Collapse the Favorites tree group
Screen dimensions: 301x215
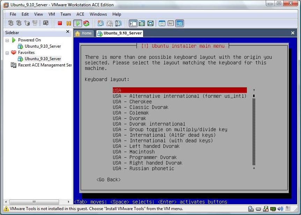coord(7,53)
